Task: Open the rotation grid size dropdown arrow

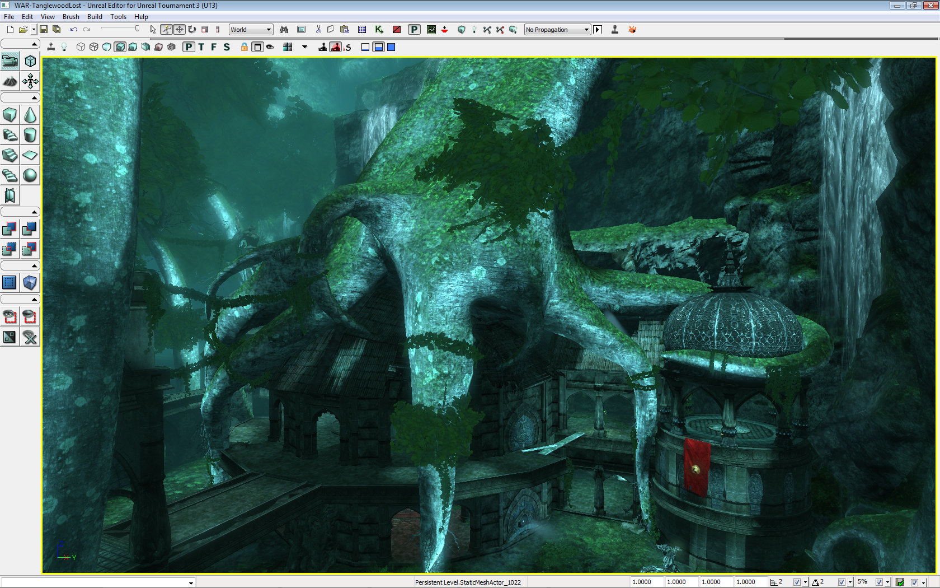Action: click(x=850, y=582)
